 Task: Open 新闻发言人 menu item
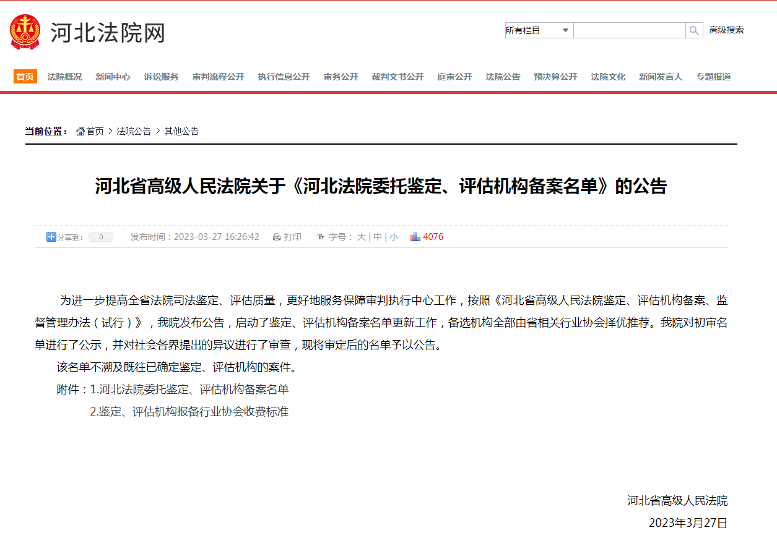click(x=661, y=77)
